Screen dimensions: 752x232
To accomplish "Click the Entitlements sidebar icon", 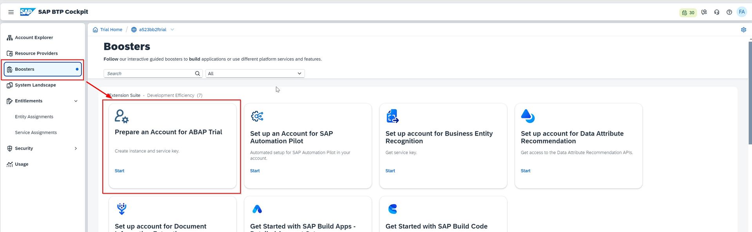I will pyautogui.click(x=10, y=101).
